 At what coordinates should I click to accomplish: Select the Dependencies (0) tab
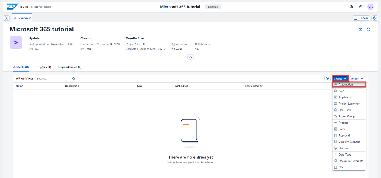[70, 67]
